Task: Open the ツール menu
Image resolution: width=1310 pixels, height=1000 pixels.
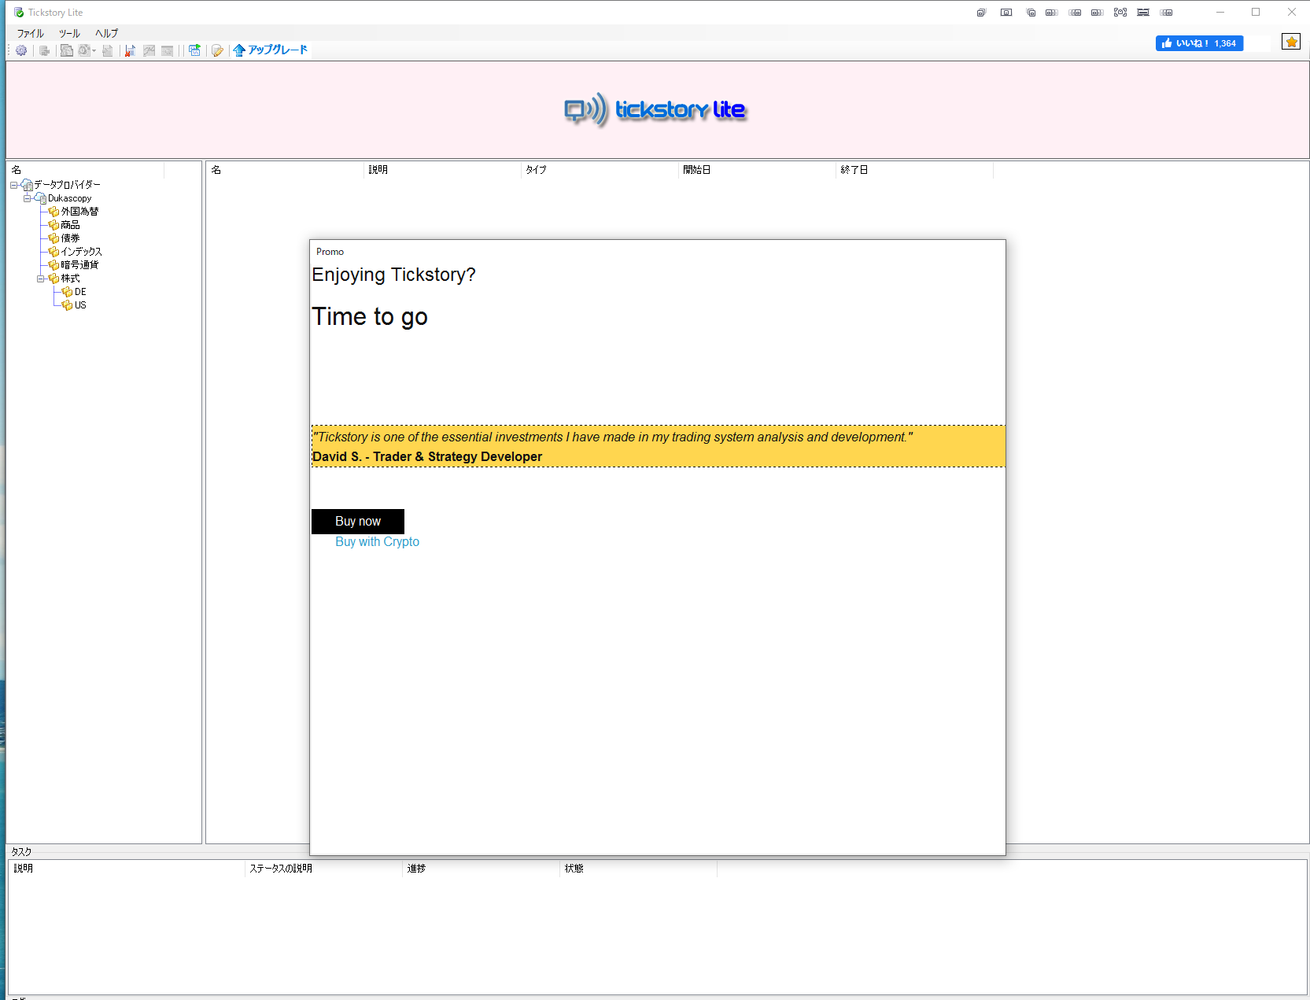Action: point(69,33)
